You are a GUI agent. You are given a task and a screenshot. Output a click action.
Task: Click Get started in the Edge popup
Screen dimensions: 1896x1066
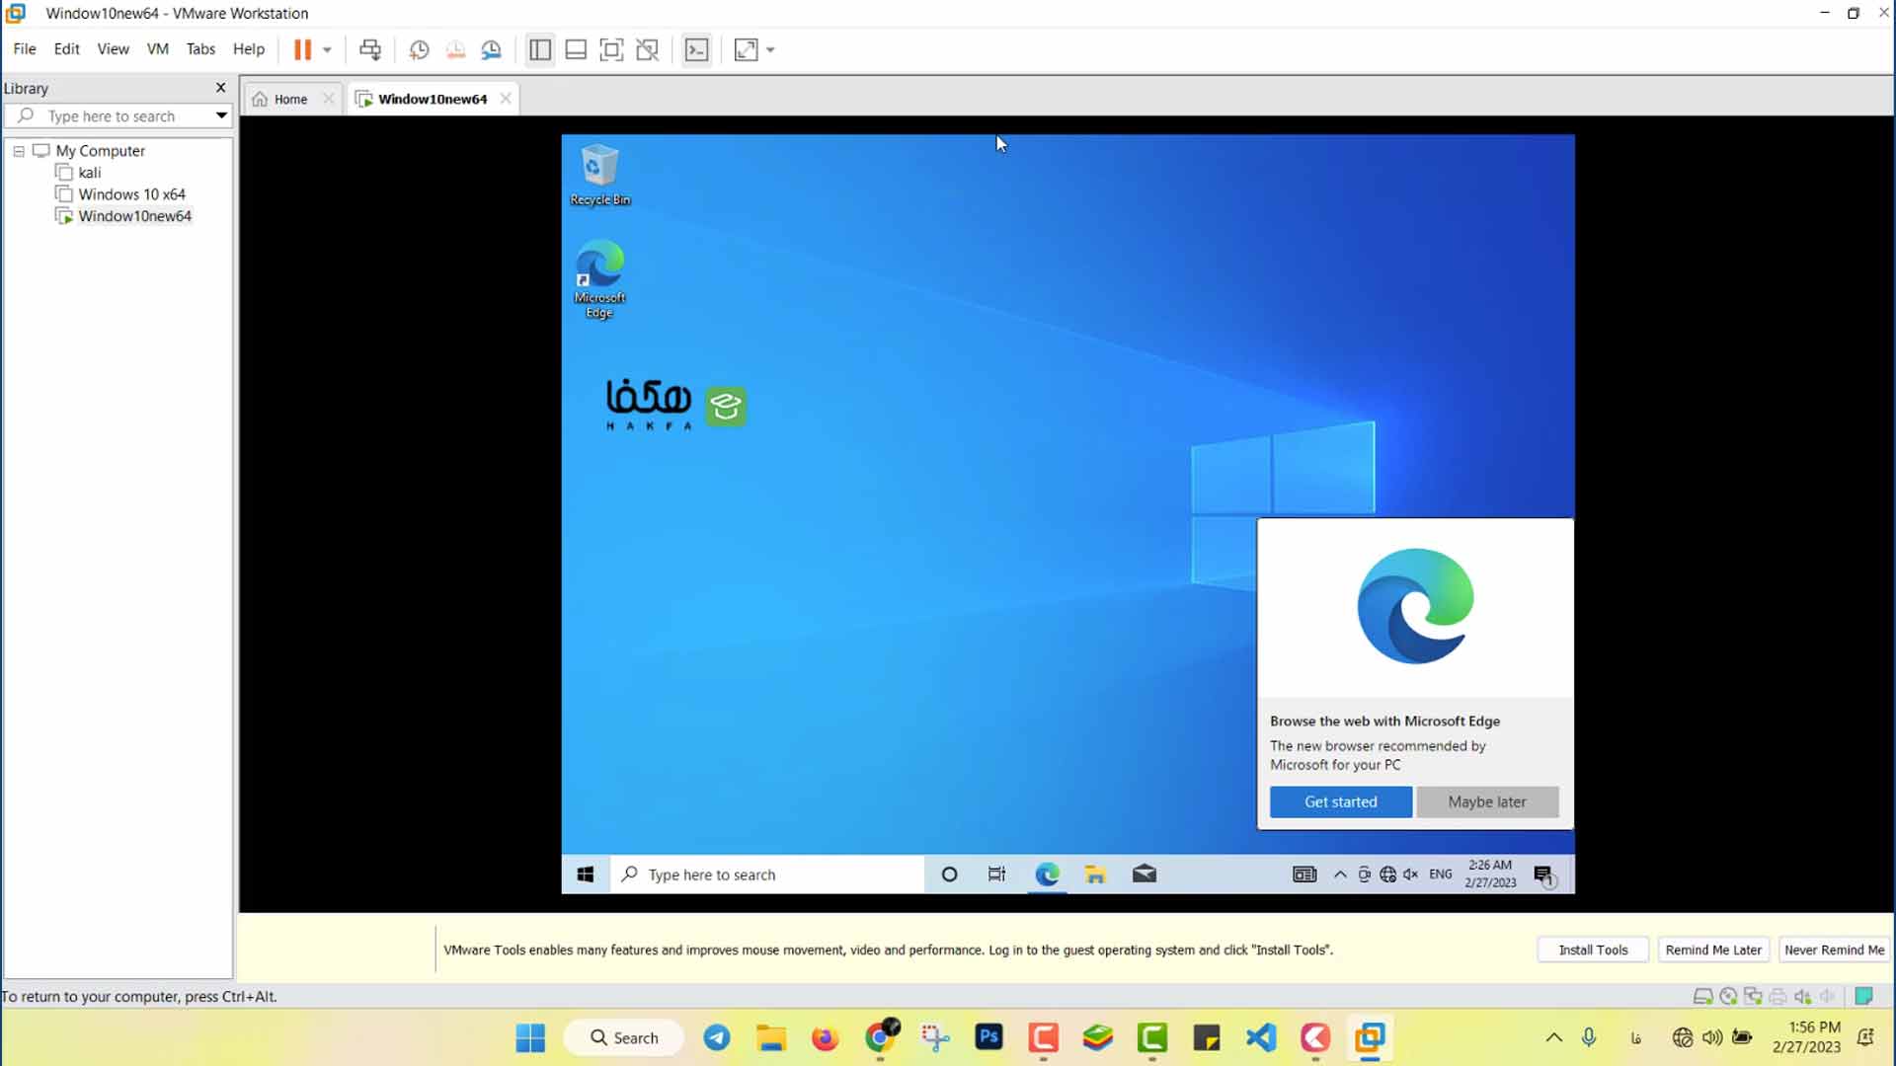[1340, 801]
